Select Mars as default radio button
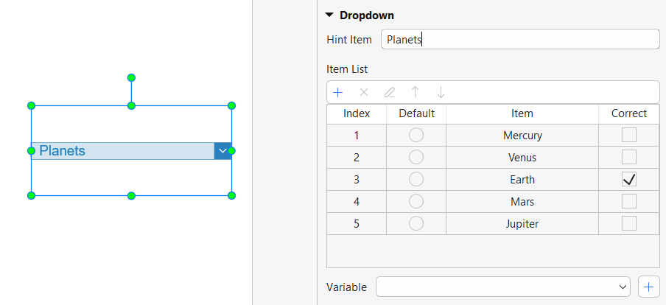This screenshot has height=305, width=666. coord(416,201)
